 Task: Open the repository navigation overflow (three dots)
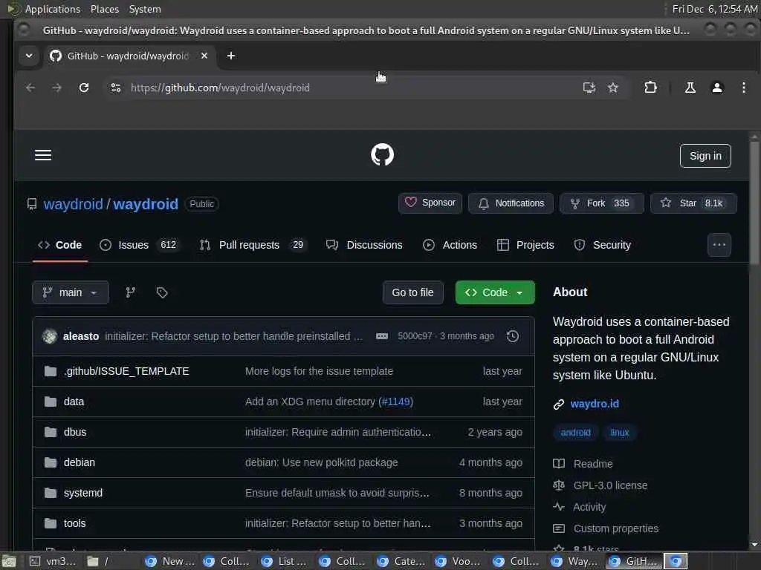(x=719, y=245)
